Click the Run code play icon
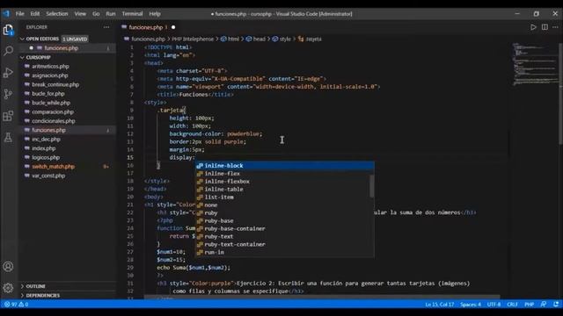Image resolution: width=563 pixels, height=316 pixels. [533, 27]
